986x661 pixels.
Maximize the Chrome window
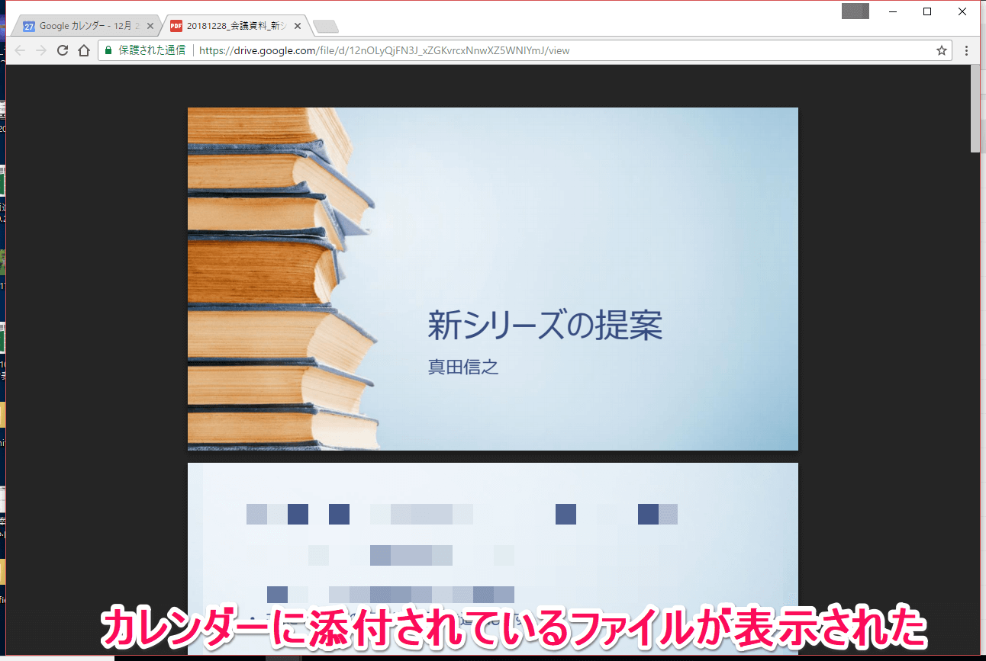(927, 11)
